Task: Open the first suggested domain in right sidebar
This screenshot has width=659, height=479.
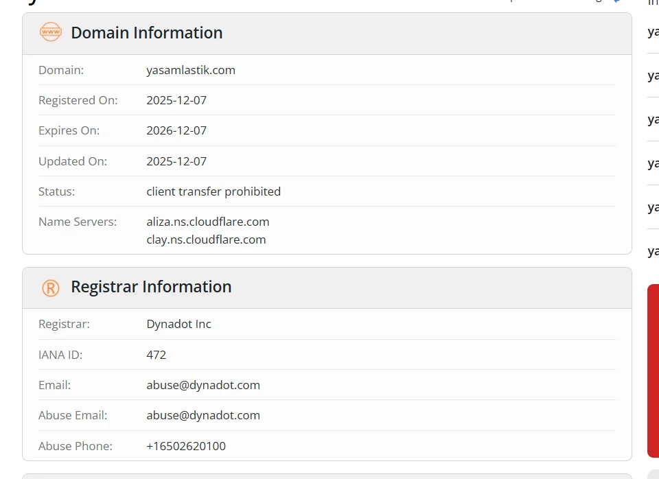Action: pyautogui.click(x=654, y=32)
